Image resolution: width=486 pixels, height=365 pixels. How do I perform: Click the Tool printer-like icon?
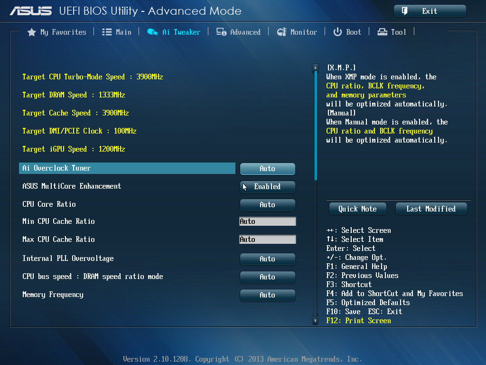[x=382, y=32]
